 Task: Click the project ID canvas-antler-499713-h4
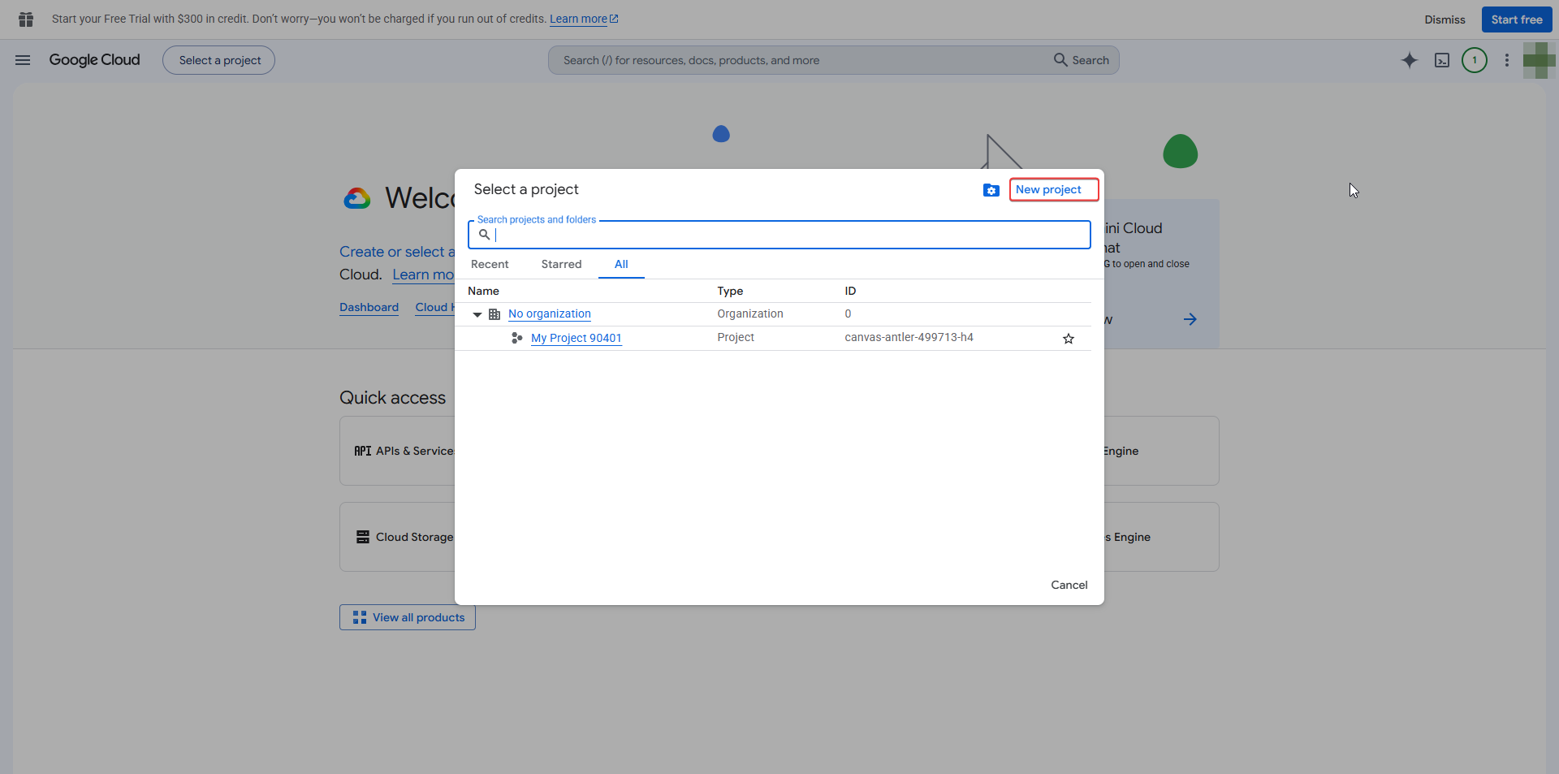tap(909, 338)
